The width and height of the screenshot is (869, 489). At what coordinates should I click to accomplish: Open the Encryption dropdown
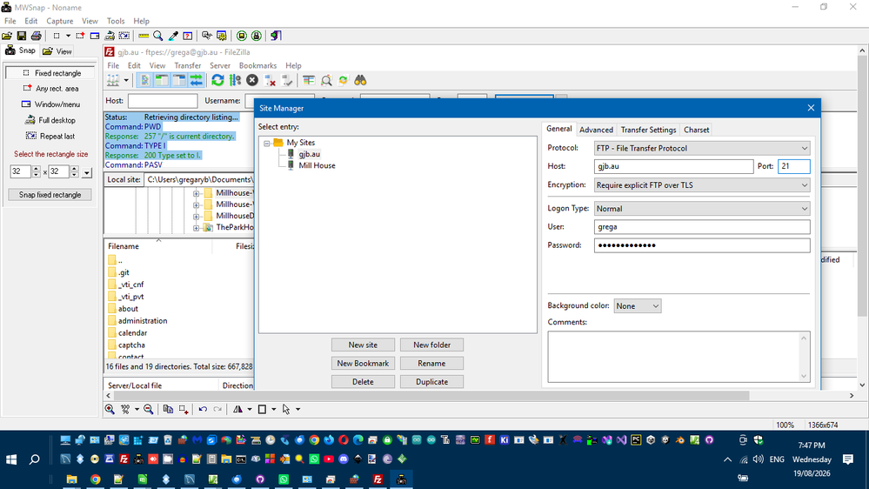tap(702, 185)
